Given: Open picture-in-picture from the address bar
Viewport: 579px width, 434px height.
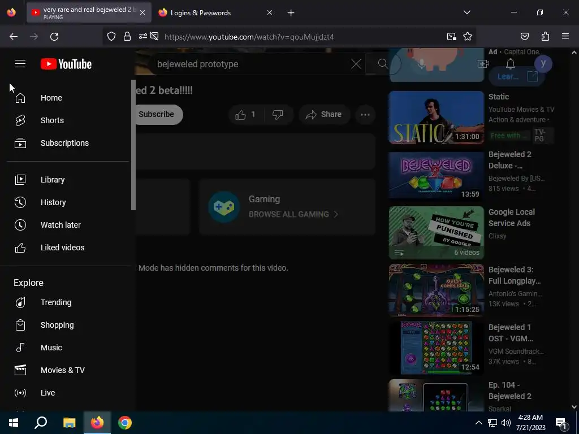Looking at the screenshot, I should click(x=452, y=37).
